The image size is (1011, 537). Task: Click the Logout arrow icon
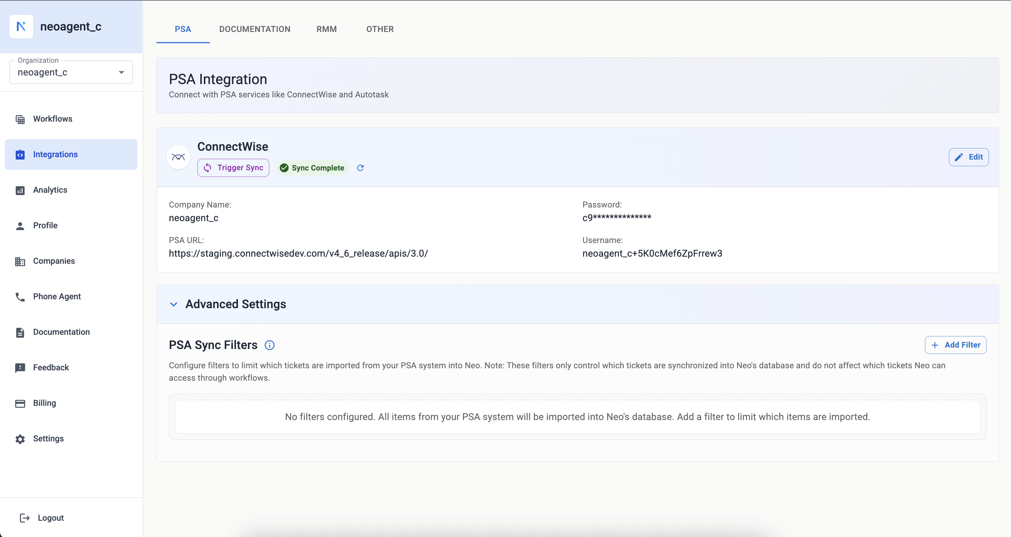pyautogui.click(x=25, y=518)
